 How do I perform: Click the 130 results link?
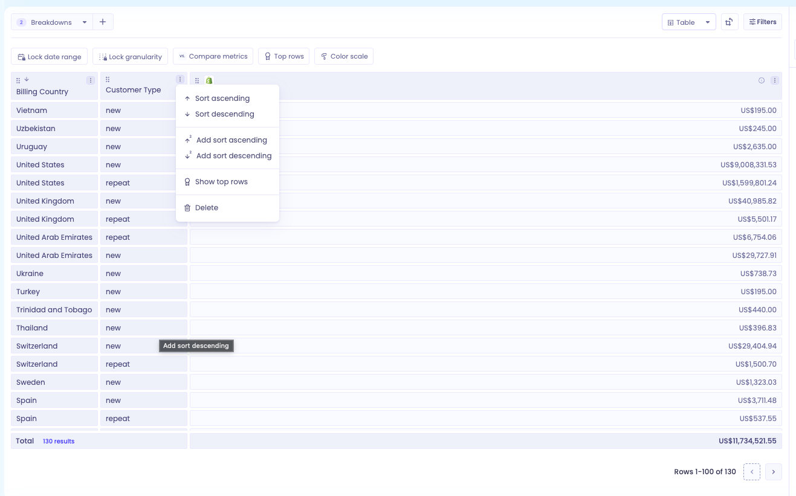(x=59, y=442)
